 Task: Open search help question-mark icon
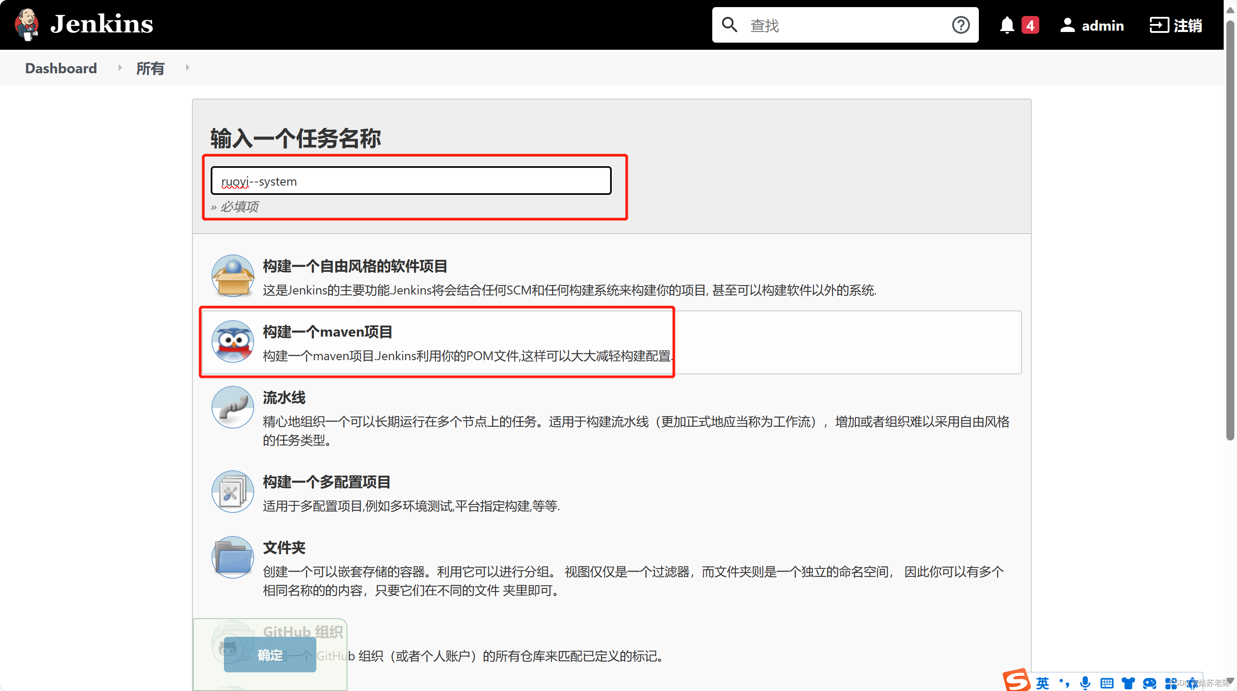point(960,25)
